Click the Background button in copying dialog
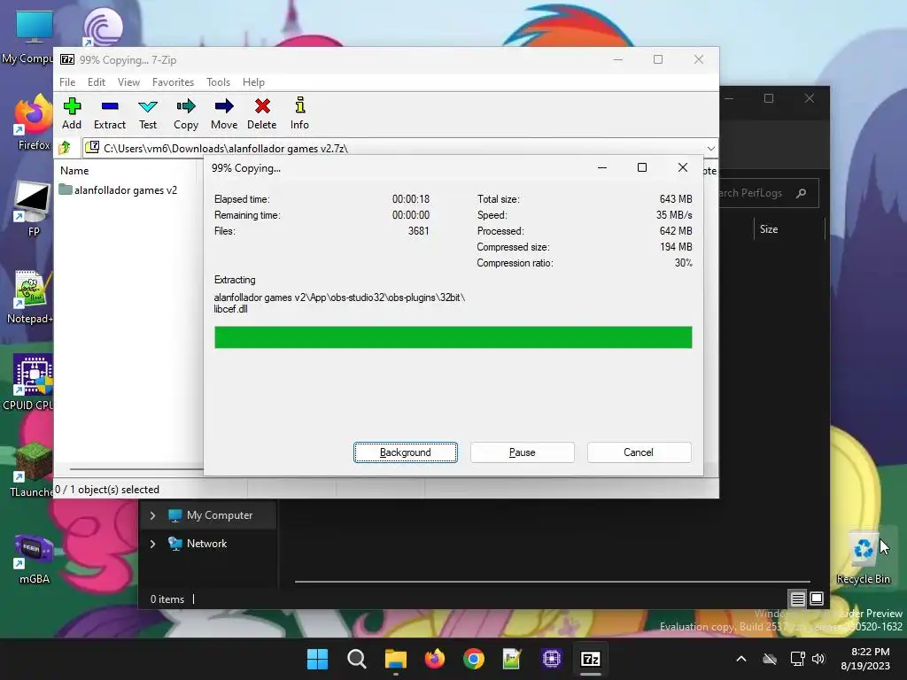 (x=406, y=452)
